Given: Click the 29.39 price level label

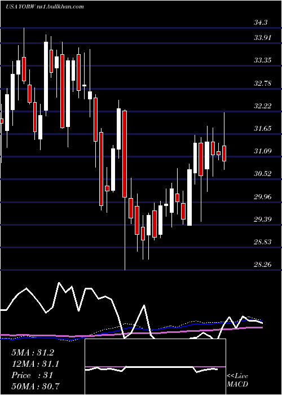Looking at the screenshot, I should (262, 219).
